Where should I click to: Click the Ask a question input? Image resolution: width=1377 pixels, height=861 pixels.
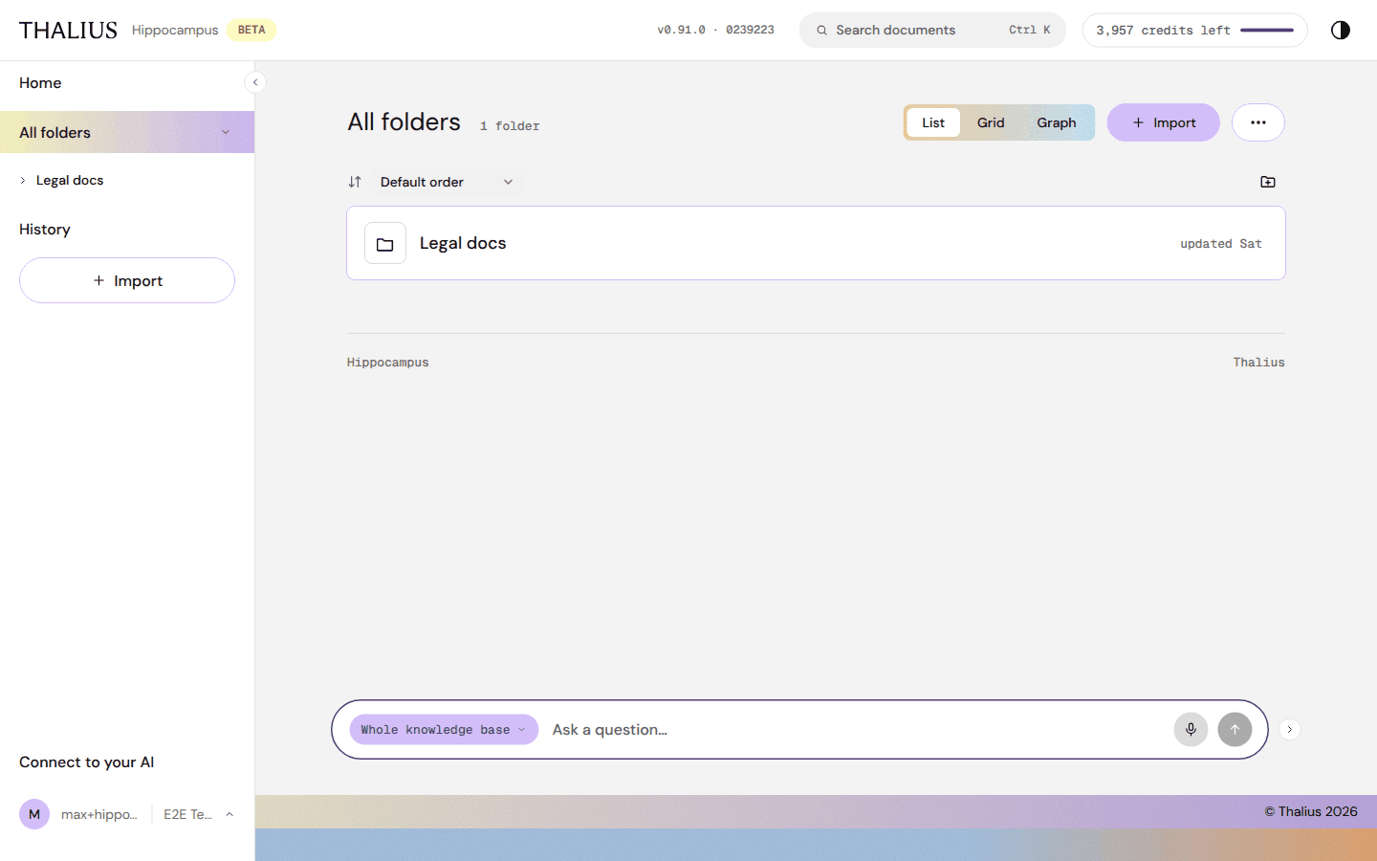[856, 729]
